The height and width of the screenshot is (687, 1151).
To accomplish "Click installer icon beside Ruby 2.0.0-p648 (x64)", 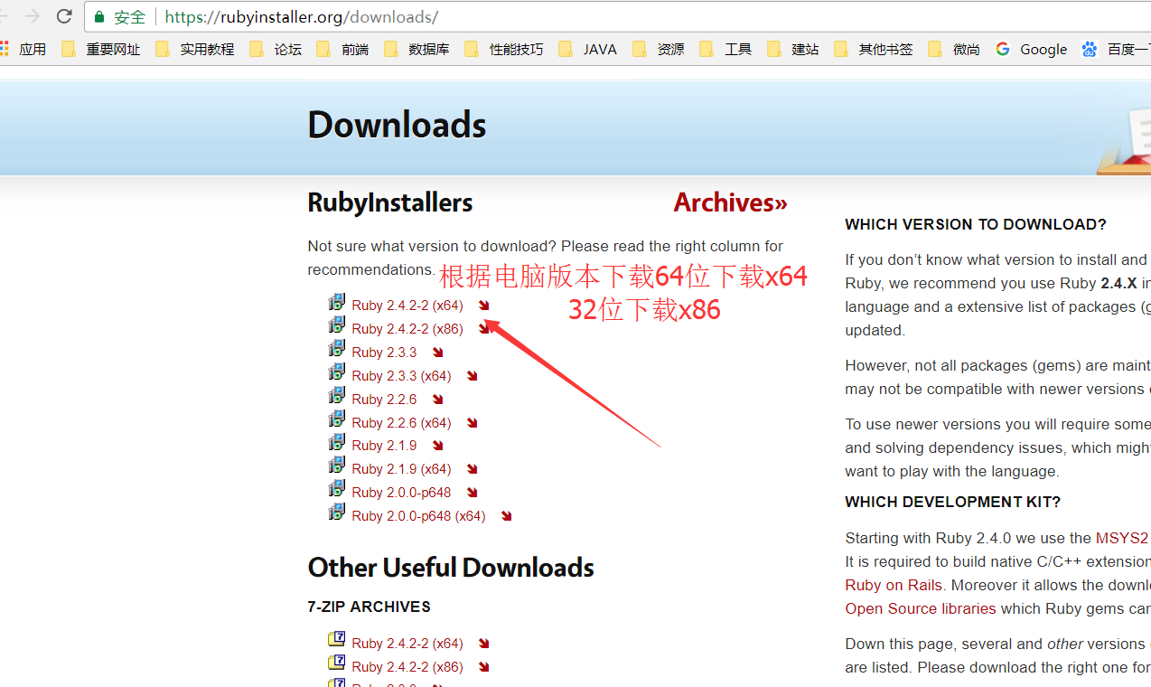I will (x=336, y=513).
